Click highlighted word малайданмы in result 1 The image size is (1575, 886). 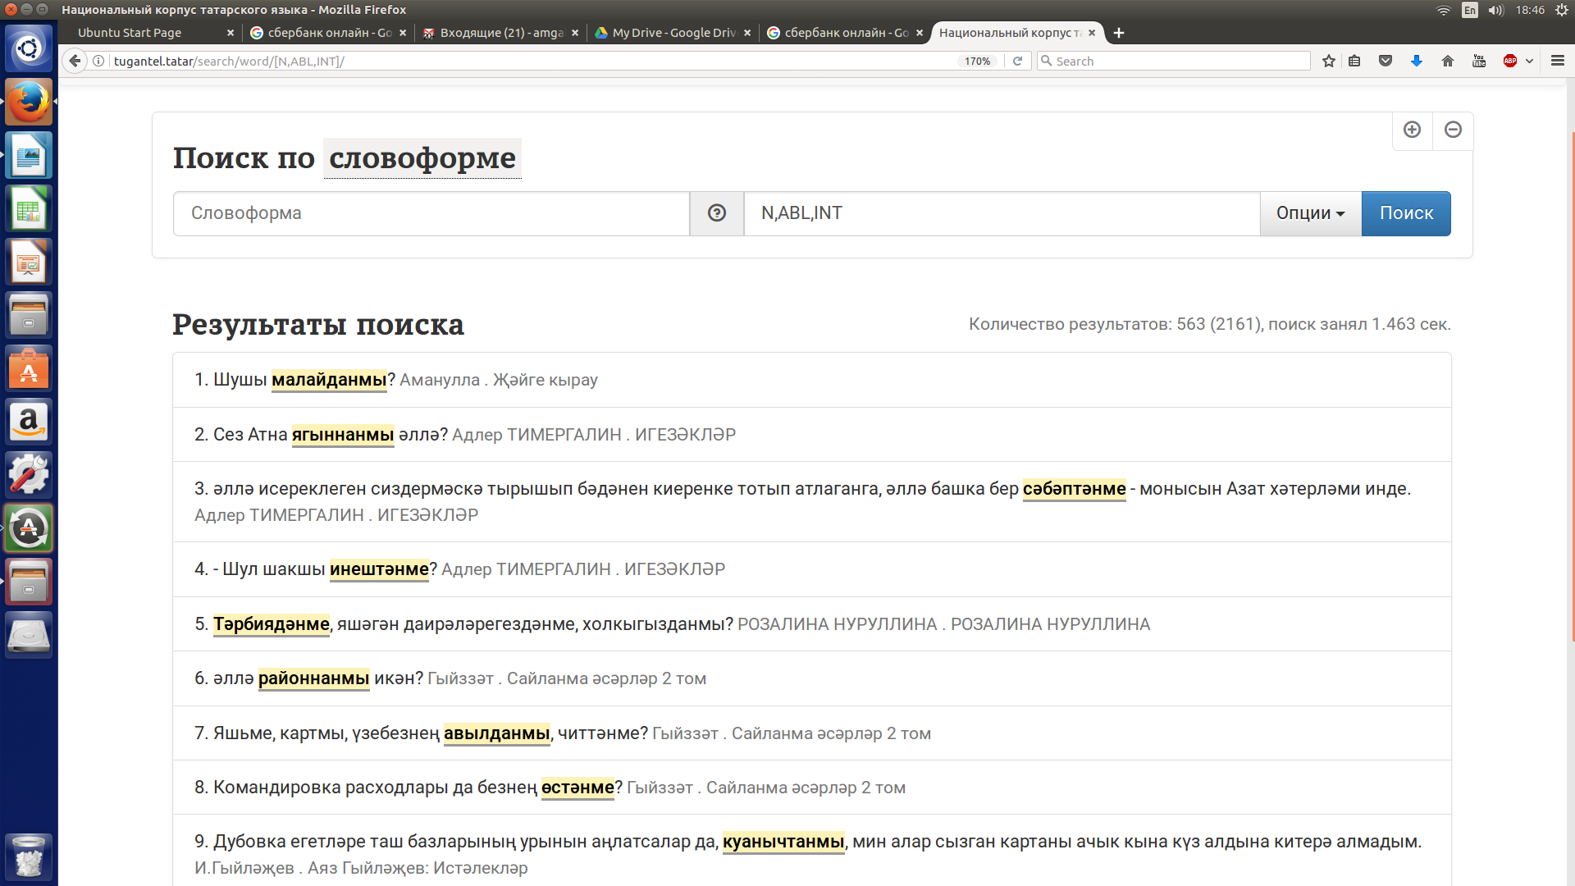tap(329, 380)
